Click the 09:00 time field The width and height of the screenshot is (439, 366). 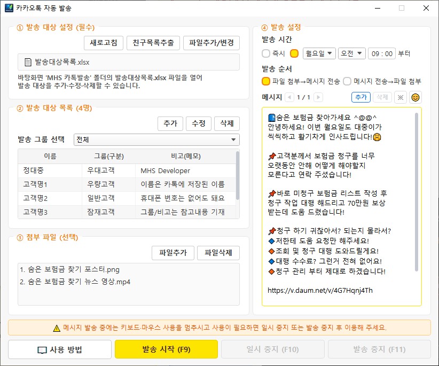click(382, 53)
